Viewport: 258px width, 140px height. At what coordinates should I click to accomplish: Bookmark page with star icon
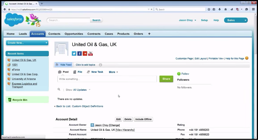point(209,9)
